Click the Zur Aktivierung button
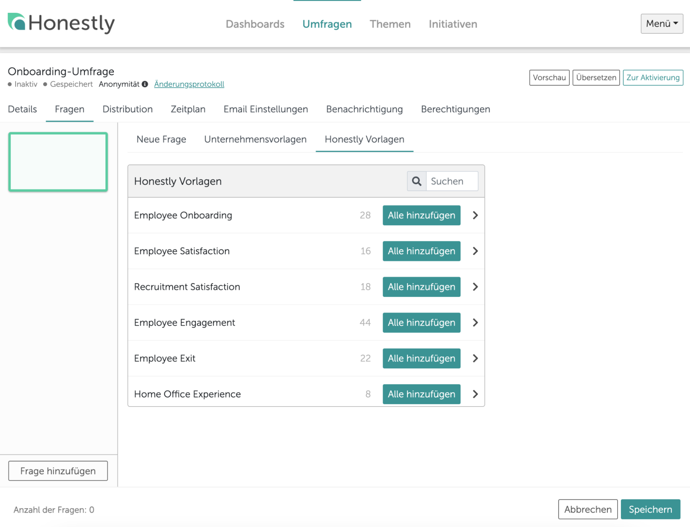 click(653, 77)
